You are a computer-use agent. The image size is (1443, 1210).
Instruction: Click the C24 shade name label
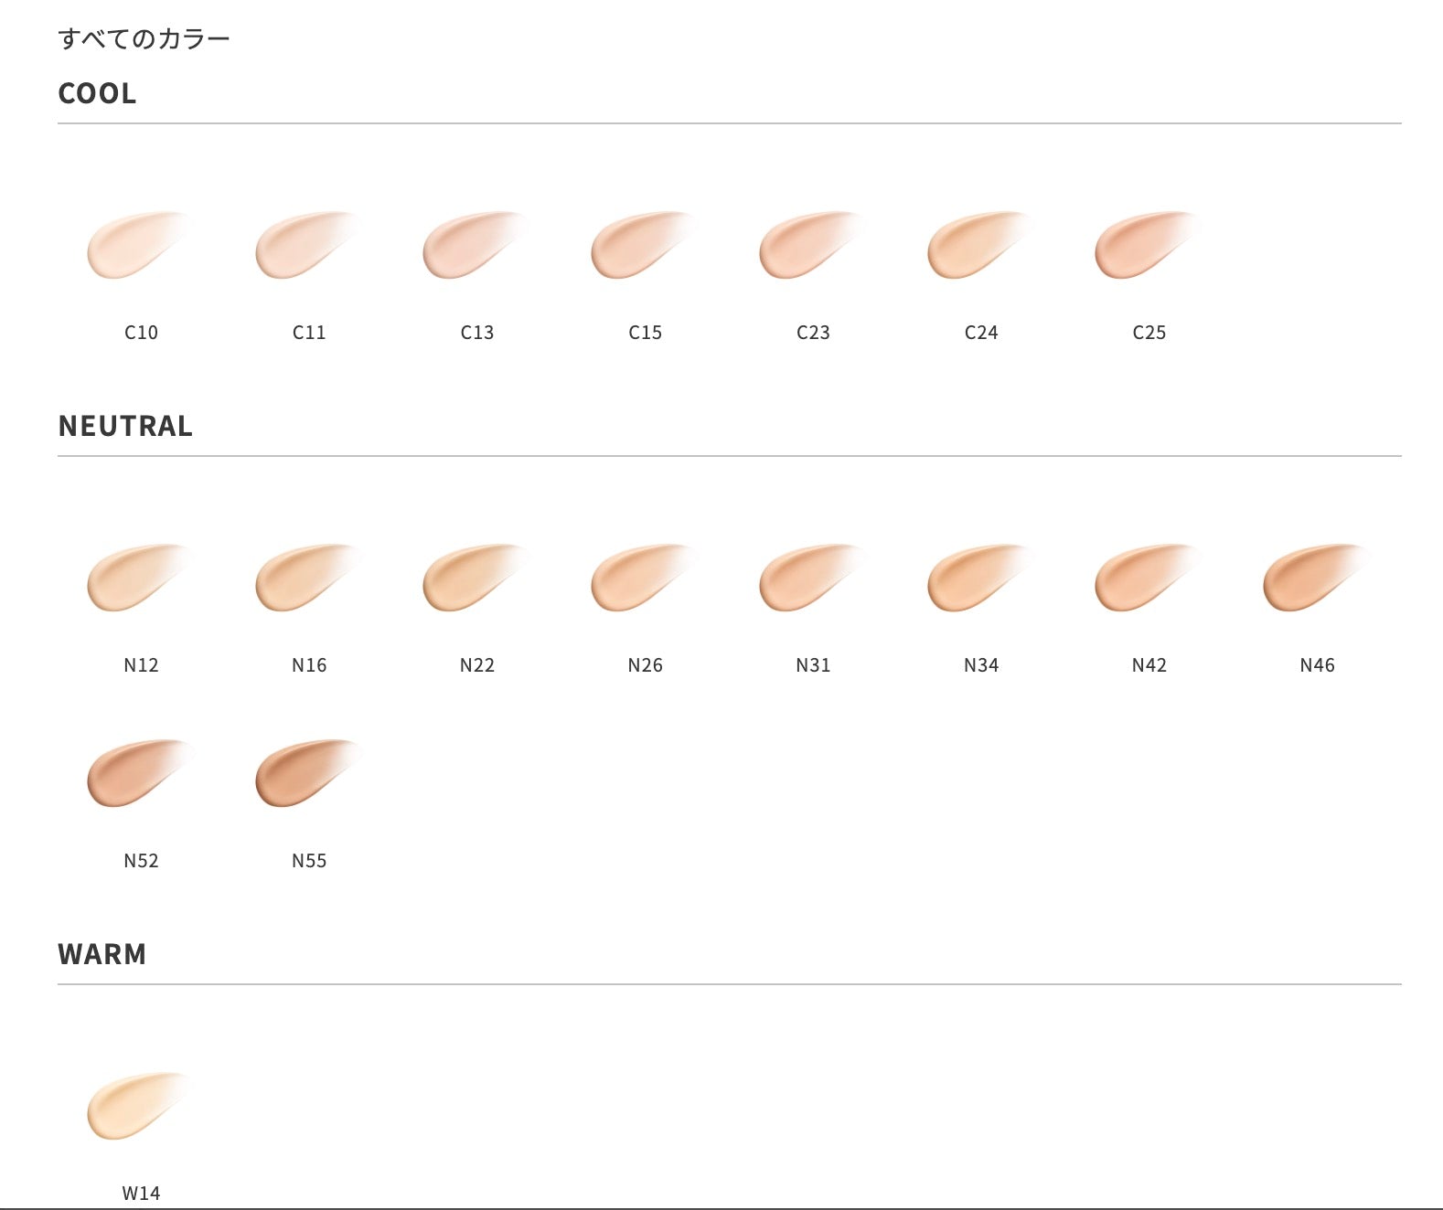coord(981,333)
